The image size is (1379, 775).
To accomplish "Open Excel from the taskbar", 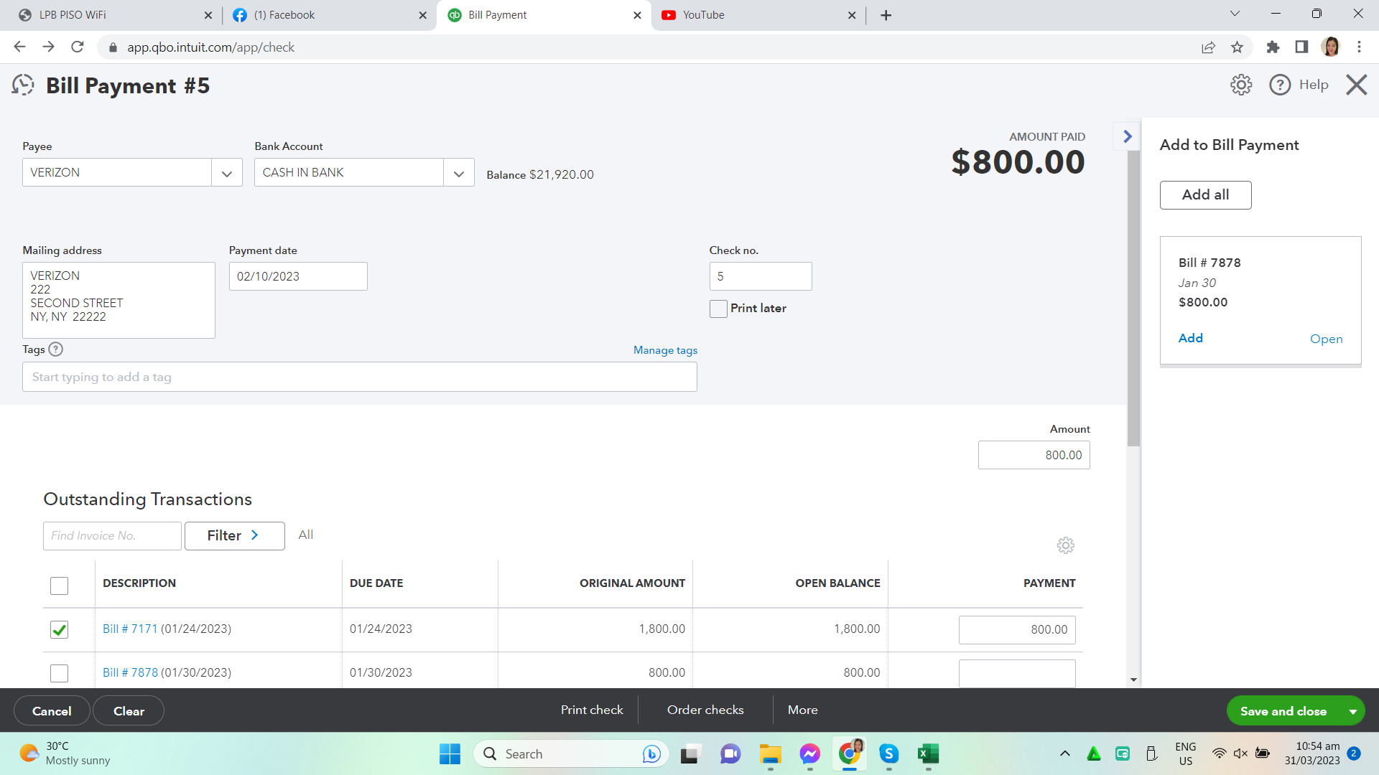I will [927, 753].
